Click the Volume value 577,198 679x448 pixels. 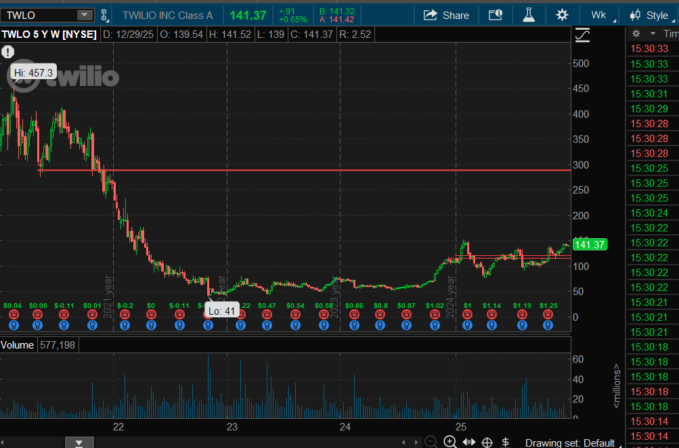(x=58, y=345)
